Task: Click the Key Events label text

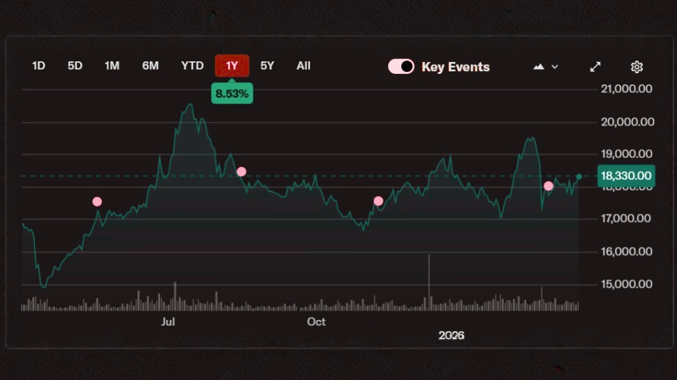Action: (x=456, y=67)
